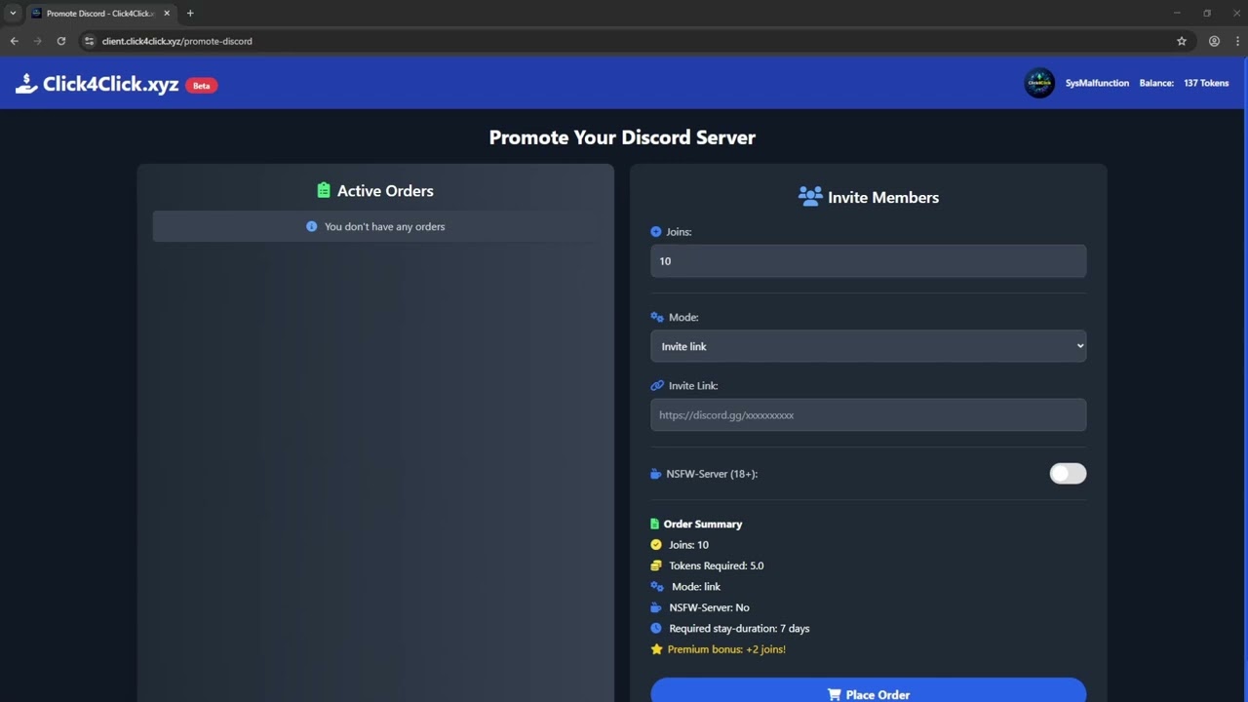Expand the browser tab search dropdown
Viewport: 1248px width, 702px height.
coord(13,13)
